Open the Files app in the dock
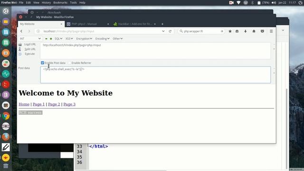The image size is (304, 171). pos(6,21)
